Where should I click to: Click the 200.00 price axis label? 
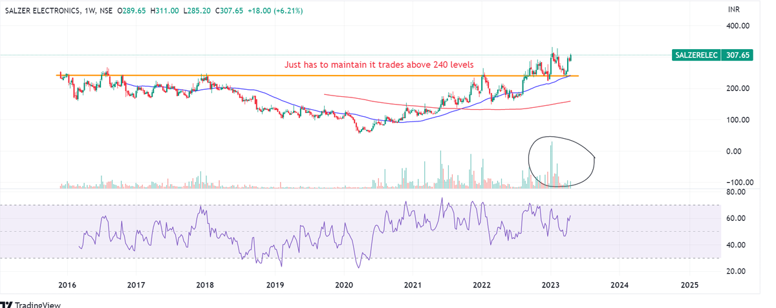[737, 88]
